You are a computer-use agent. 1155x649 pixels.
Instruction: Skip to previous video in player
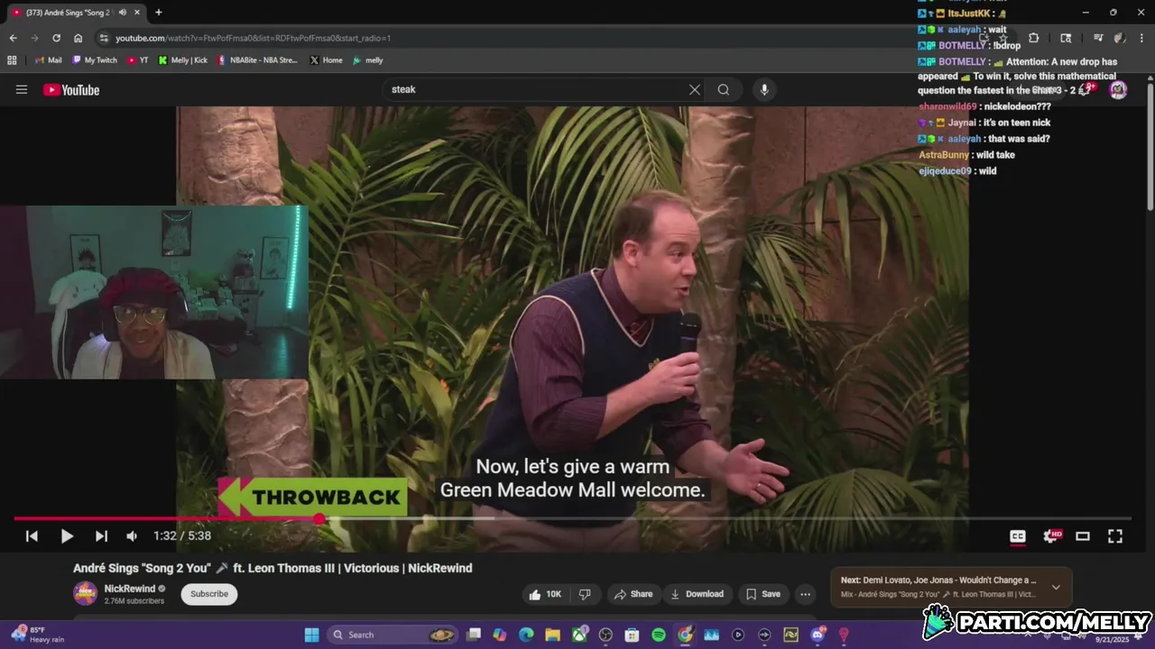point(32,536)
